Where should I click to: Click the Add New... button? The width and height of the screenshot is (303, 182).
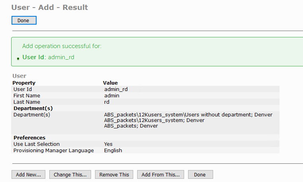[28, 174]
